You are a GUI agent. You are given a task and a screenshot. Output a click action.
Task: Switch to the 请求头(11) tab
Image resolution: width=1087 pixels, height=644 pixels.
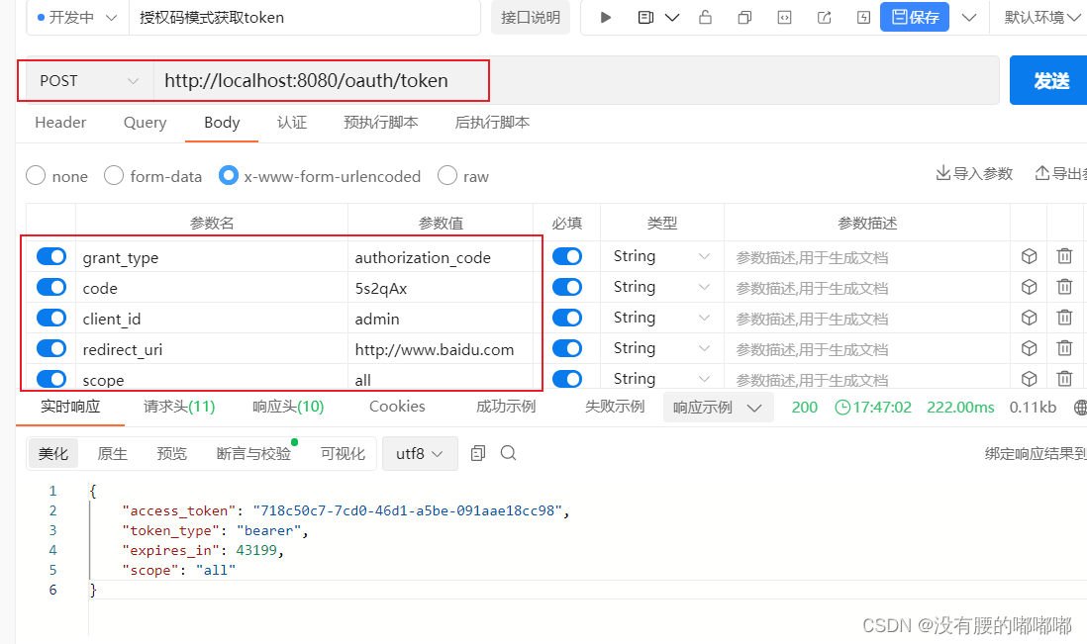tap(179, 407)
